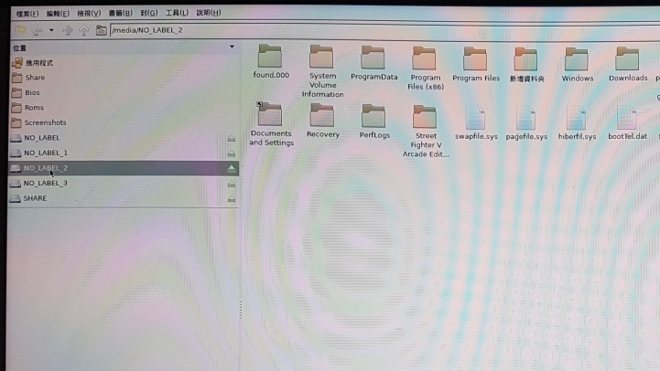Select SHARE drive in sidebar
Image resolution: width=660 pixels, height=371 pixels.
click(x=124, y=198)
